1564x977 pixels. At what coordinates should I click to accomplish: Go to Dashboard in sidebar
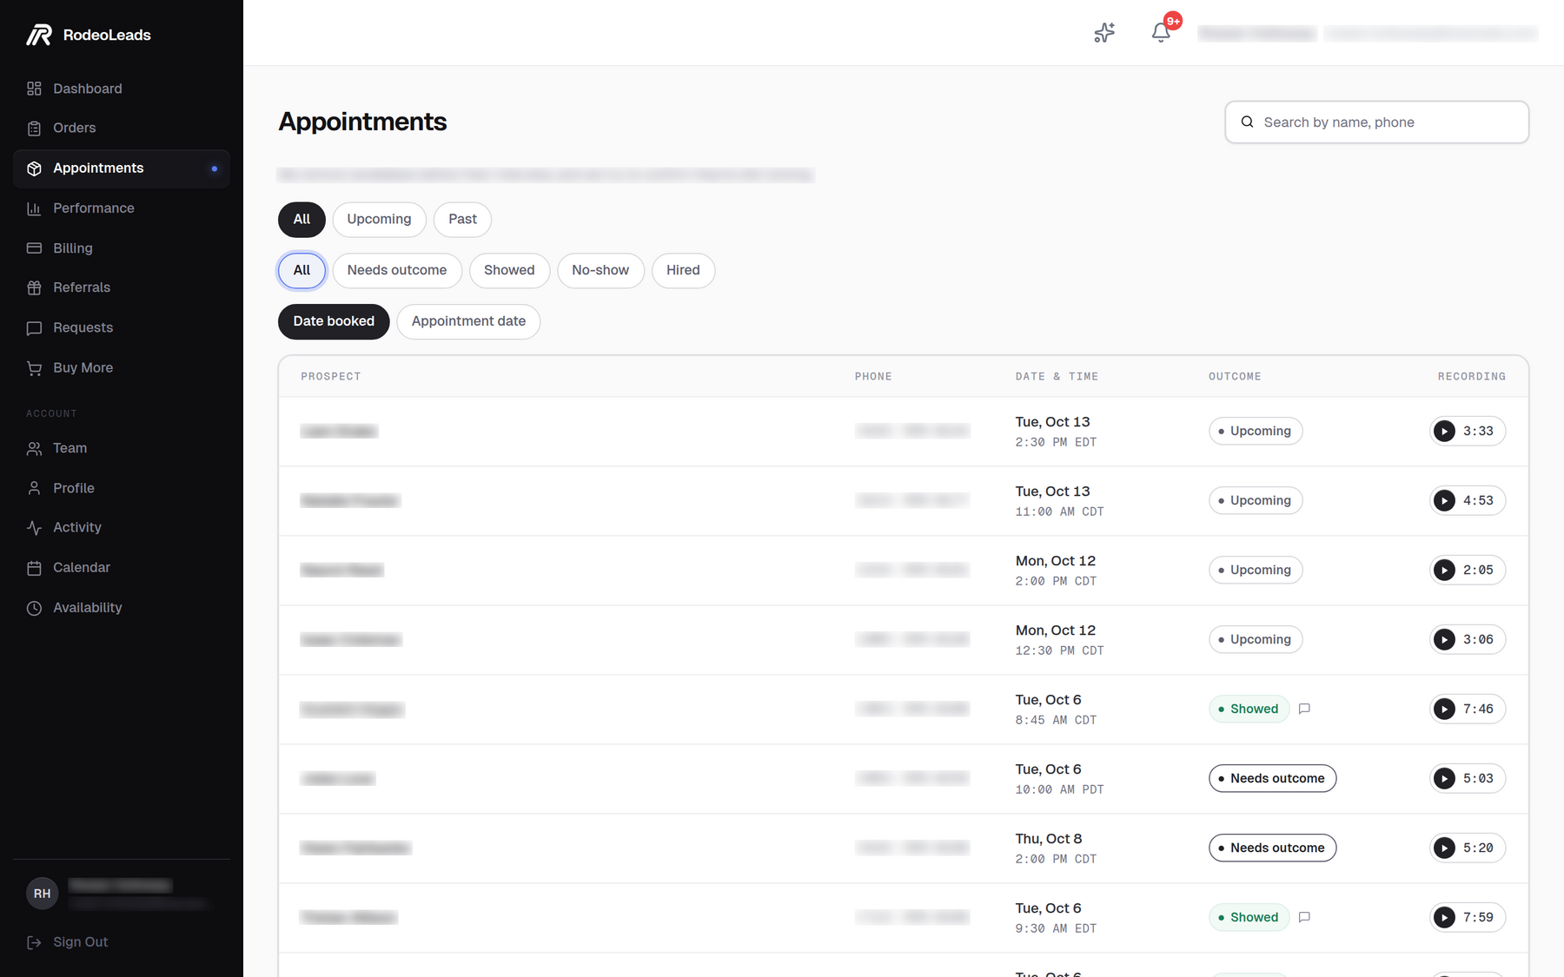[122, 89]
